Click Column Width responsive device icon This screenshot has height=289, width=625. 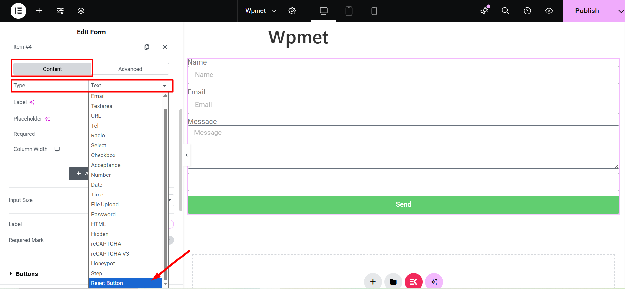(x=57, y=149)
